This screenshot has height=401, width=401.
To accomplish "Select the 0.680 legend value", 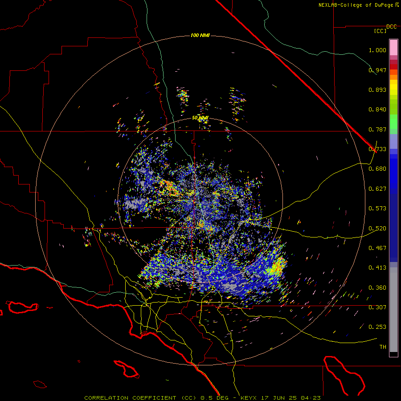I will click(x=377, y=169).
